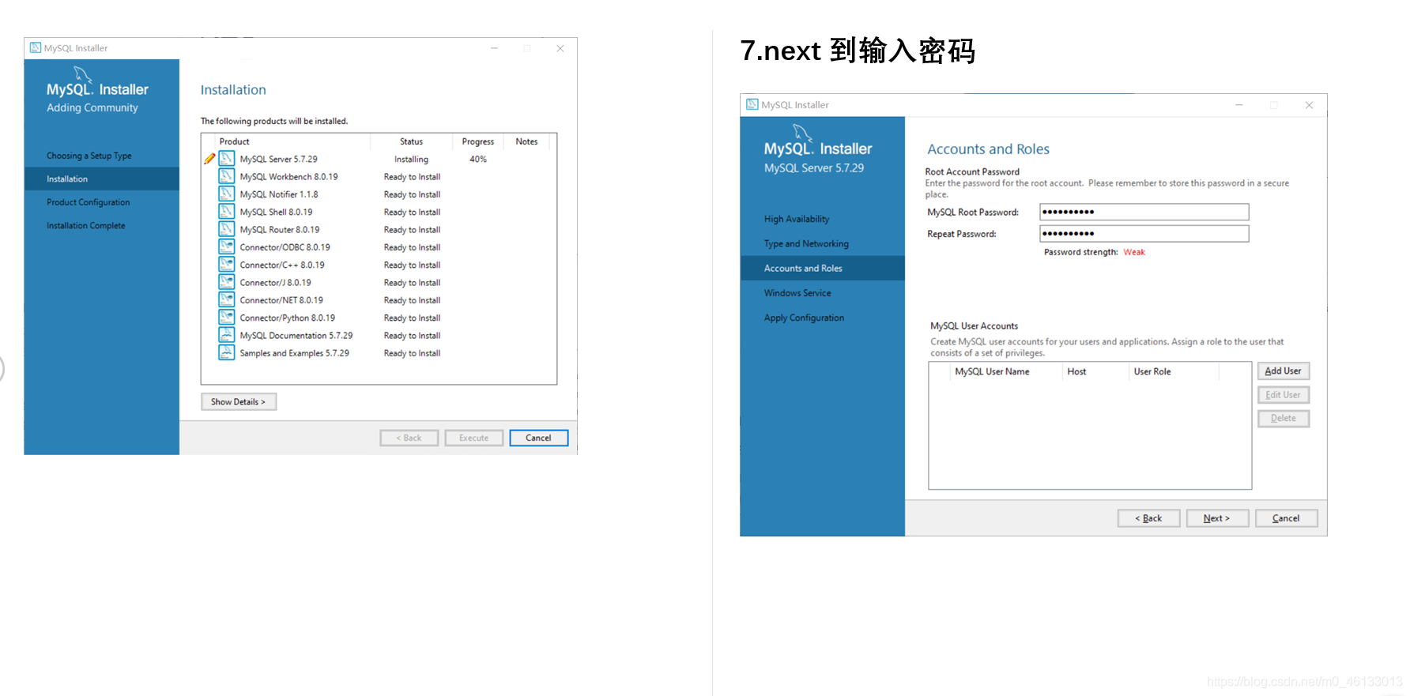1410x696 pixels.
Task: Close the Installation installer window
Action: pyautogui.click(x=560, y=48)
